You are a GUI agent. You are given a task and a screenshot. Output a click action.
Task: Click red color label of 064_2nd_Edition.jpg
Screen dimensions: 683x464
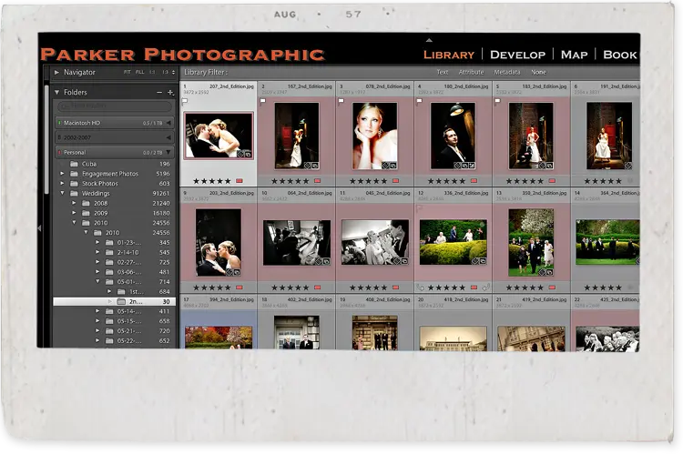[318, 287]
